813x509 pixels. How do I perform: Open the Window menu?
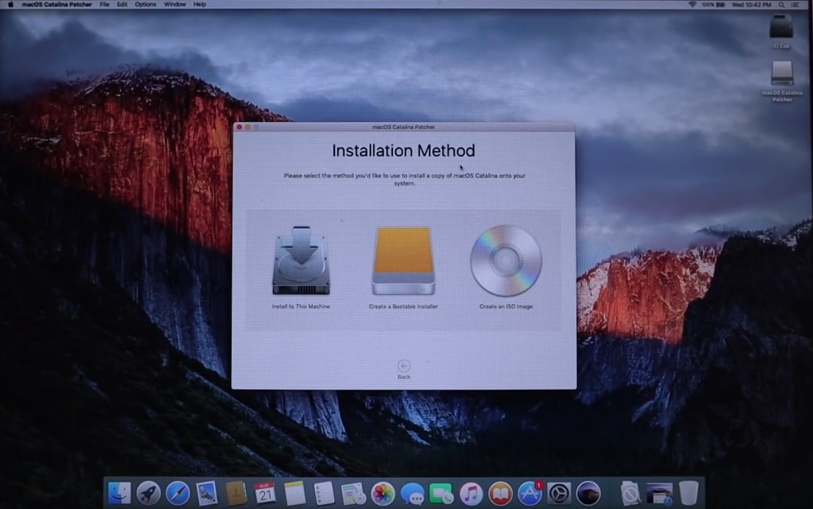(x=175, y=5)
